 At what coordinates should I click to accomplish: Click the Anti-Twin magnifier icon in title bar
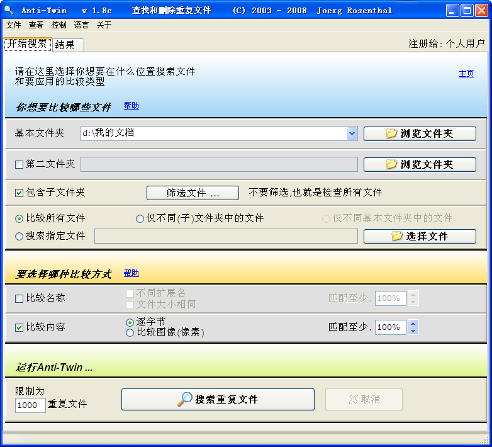pyautogui.click(x=9, y=11)
